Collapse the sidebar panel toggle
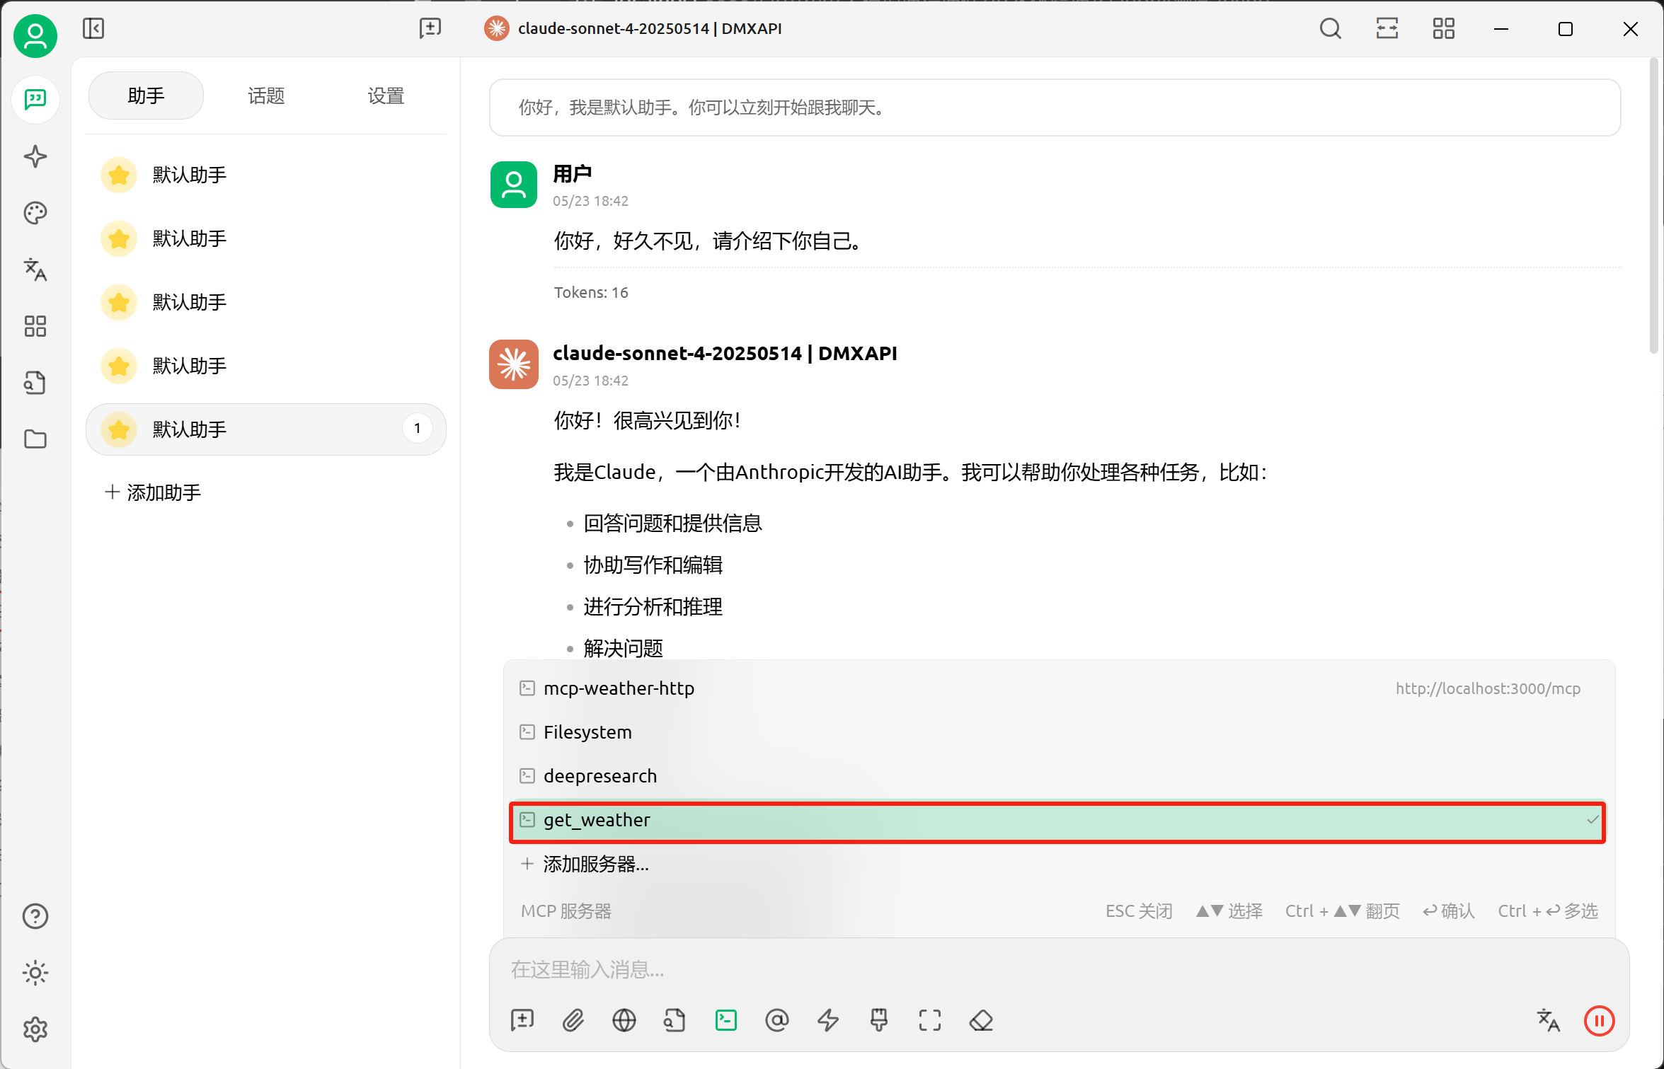The image size is (1664, 1069). tap(93, 29)
